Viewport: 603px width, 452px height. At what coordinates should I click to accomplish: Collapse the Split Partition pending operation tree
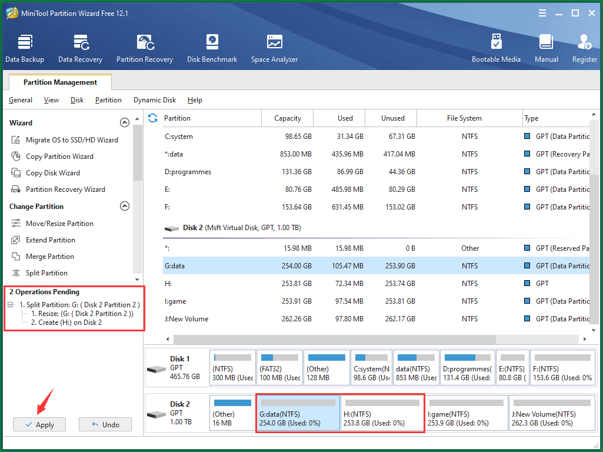[11, 305]
